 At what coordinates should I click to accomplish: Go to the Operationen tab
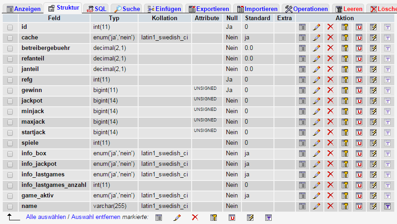coord(306,9)
